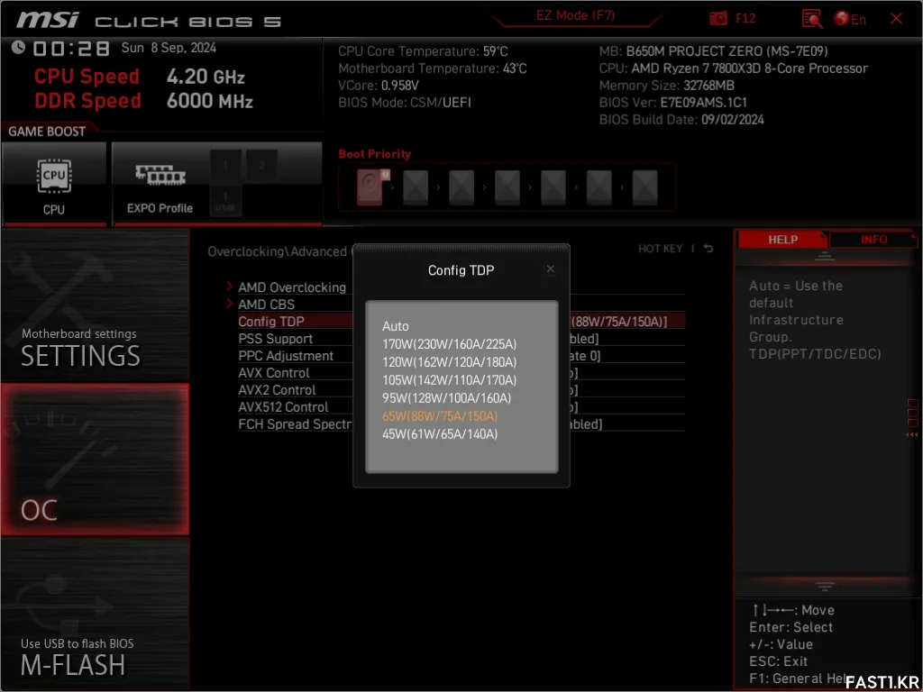Switch to EZ Mode (F7)
923x692 pixels.
[x=575, y=16]
